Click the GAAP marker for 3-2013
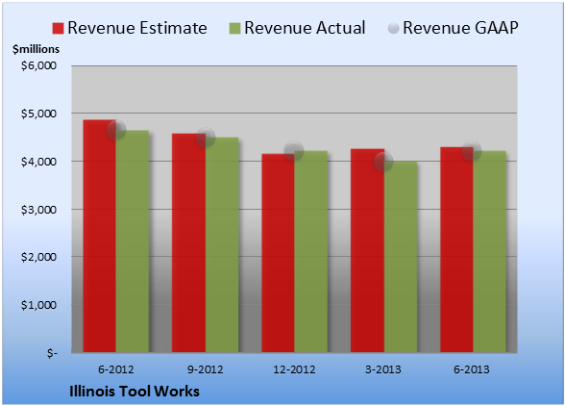Screen dimensions: 565x406 383,162
